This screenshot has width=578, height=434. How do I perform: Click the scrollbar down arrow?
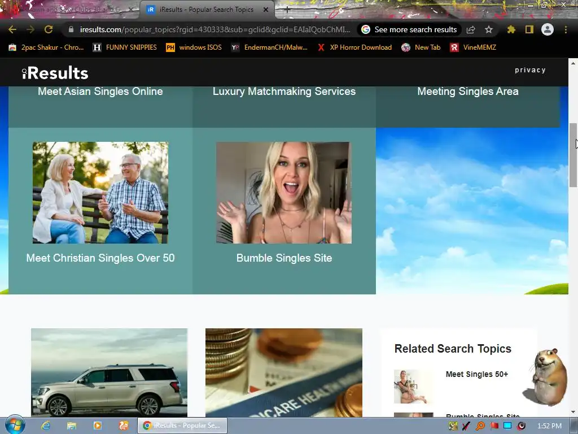573,412
